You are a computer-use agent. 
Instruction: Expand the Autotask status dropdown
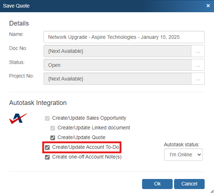coord(183,155)
